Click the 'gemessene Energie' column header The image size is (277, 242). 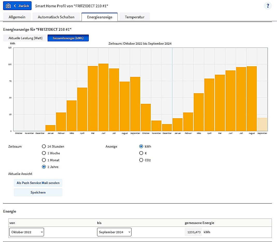pyautogui.click(x=199, y=223)
